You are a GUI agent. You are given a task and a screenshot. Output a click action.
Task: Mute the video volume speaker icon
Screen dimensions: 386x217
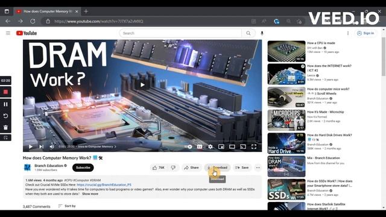(x=52, y=146)
